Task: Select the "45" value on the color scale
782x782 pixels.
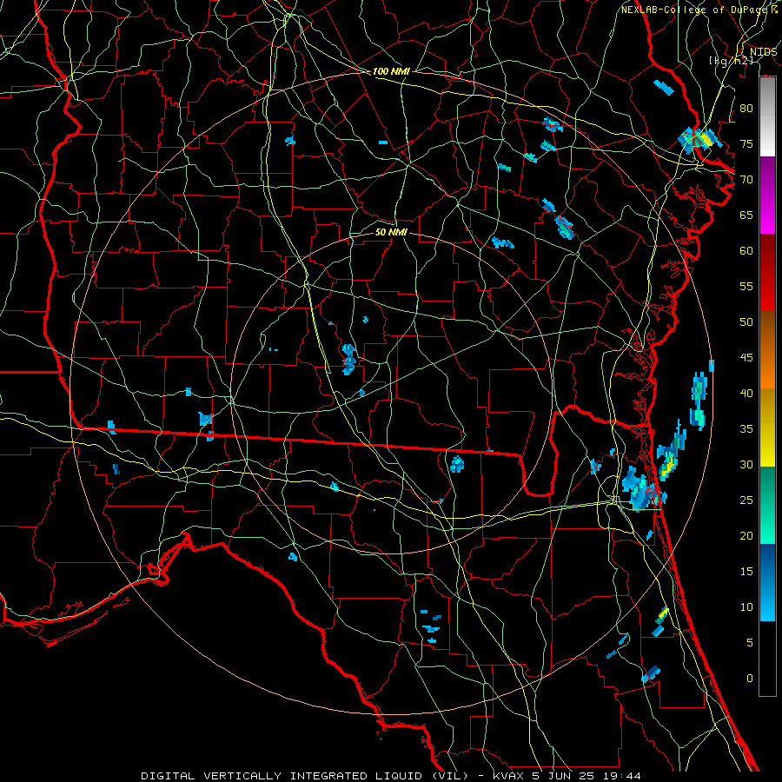Action: pyautogui.click(x=746, y=358)
